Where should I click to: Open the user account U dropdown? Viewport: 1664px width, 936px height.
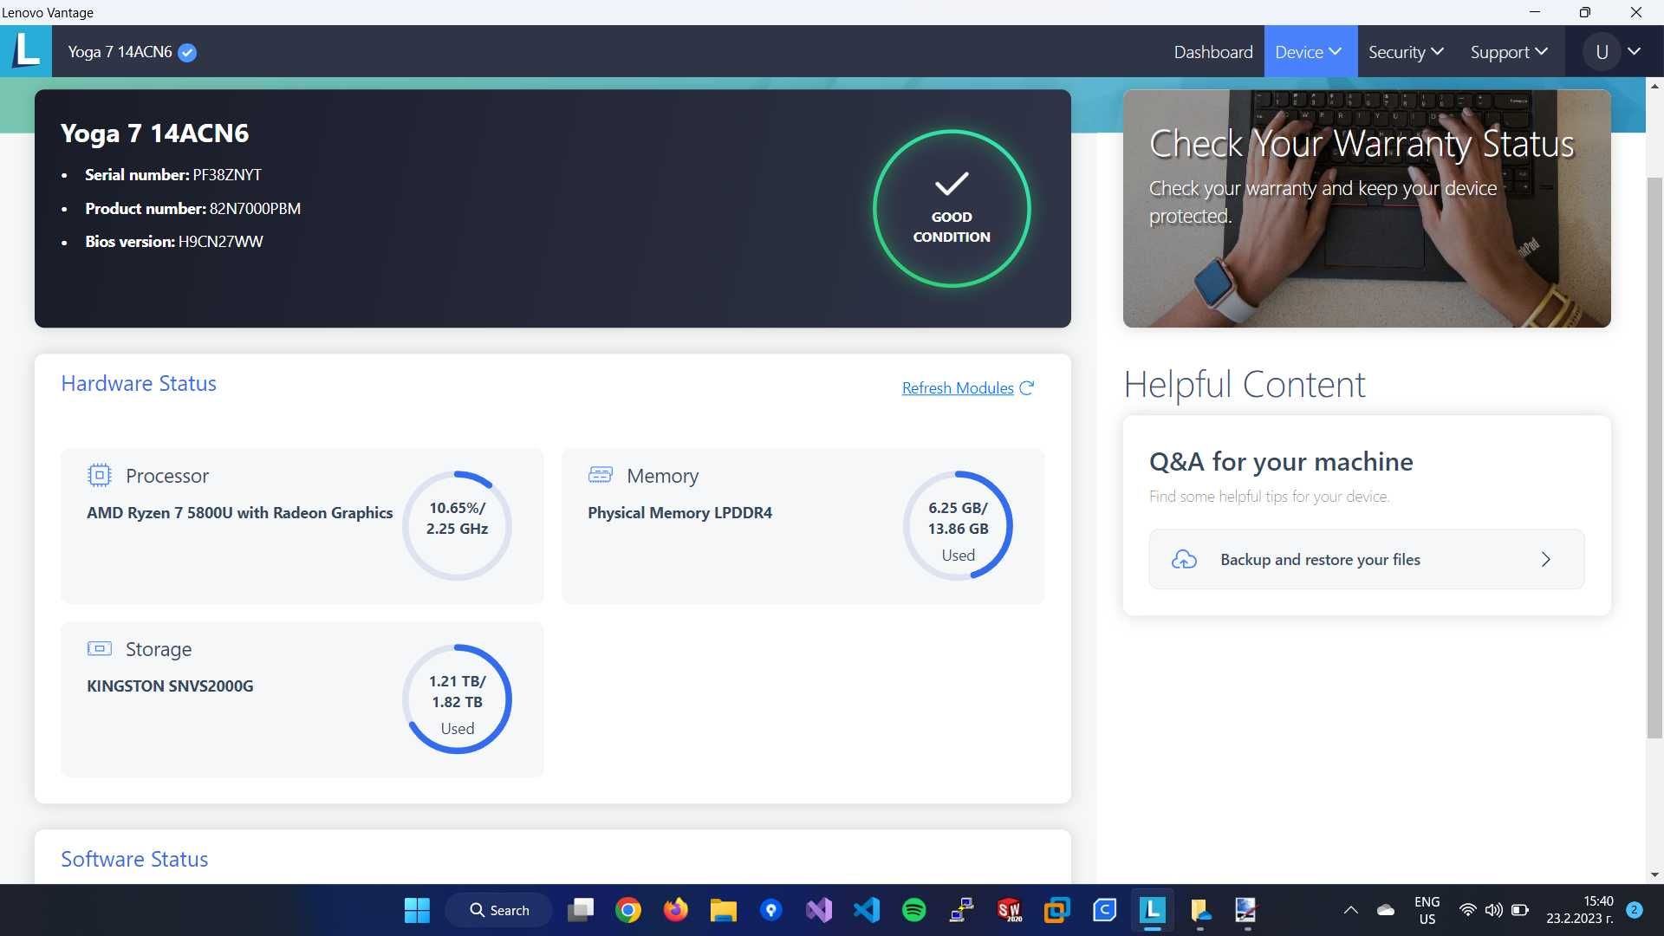coord(1613,52)
